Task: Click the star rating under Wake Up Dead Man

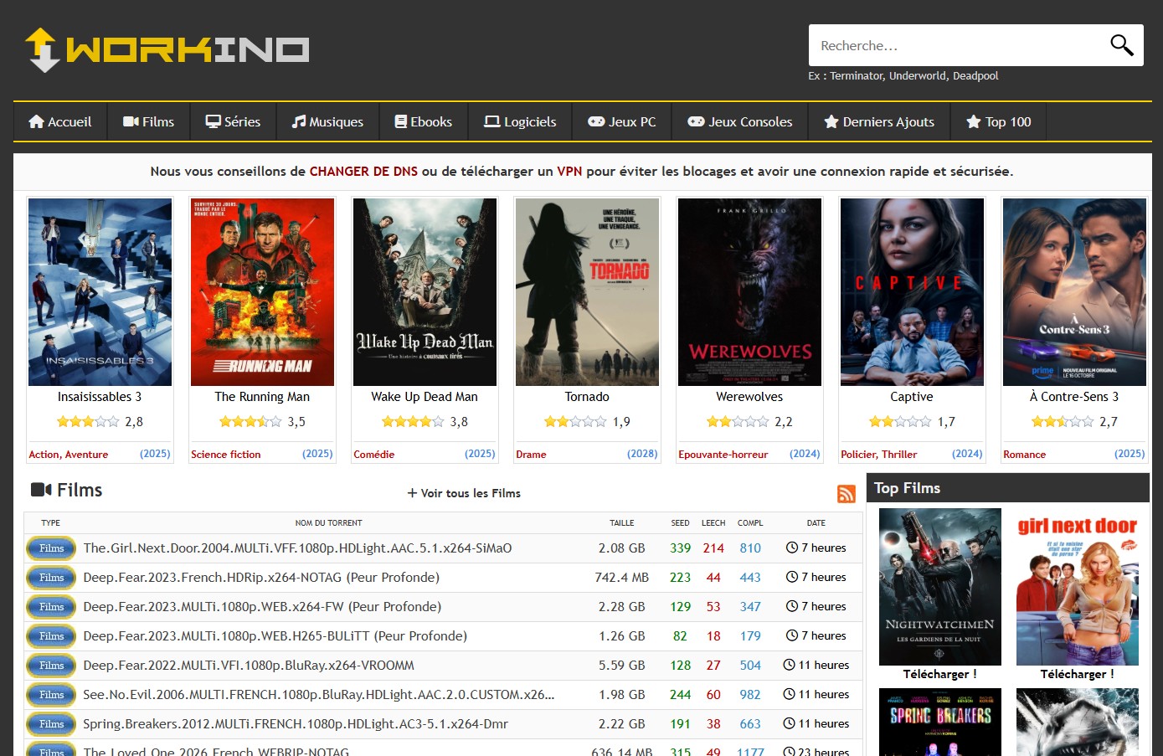Action: [x=413, y=422]
